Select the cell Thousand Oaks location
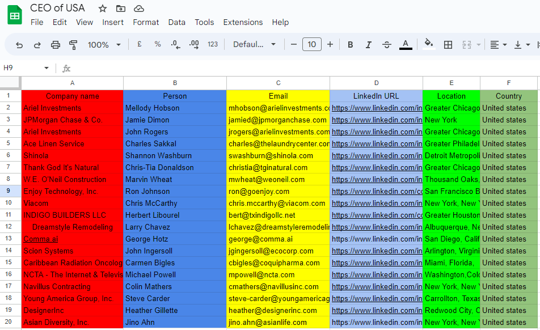The width and height of the screenshot is (540, 330). click(x=451, y=180)
